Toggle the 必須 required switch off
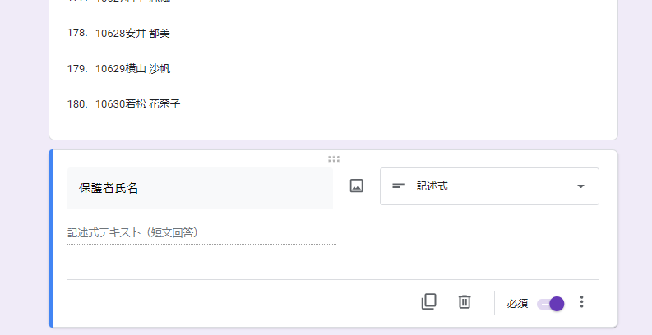Screen dimensions: 652x335 [551, 304]
